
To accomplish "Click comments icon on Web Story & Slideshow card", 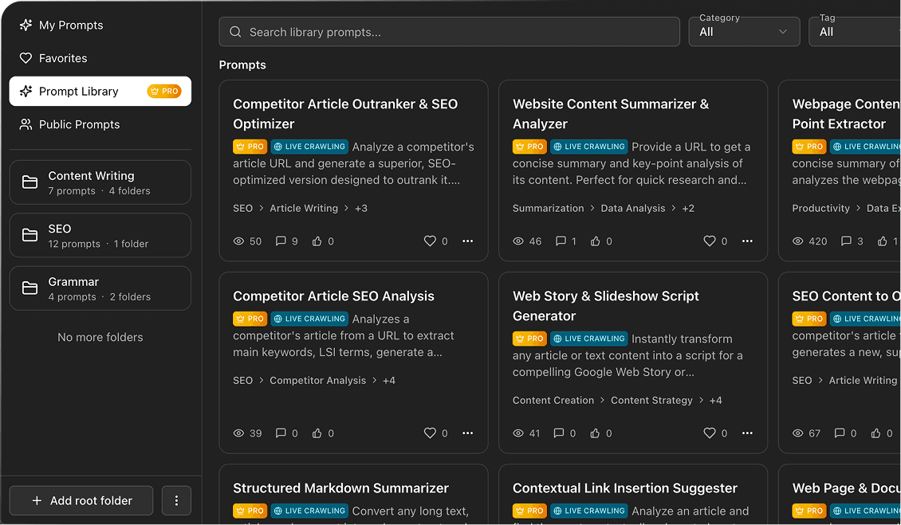I will click(x=558, y=433).
